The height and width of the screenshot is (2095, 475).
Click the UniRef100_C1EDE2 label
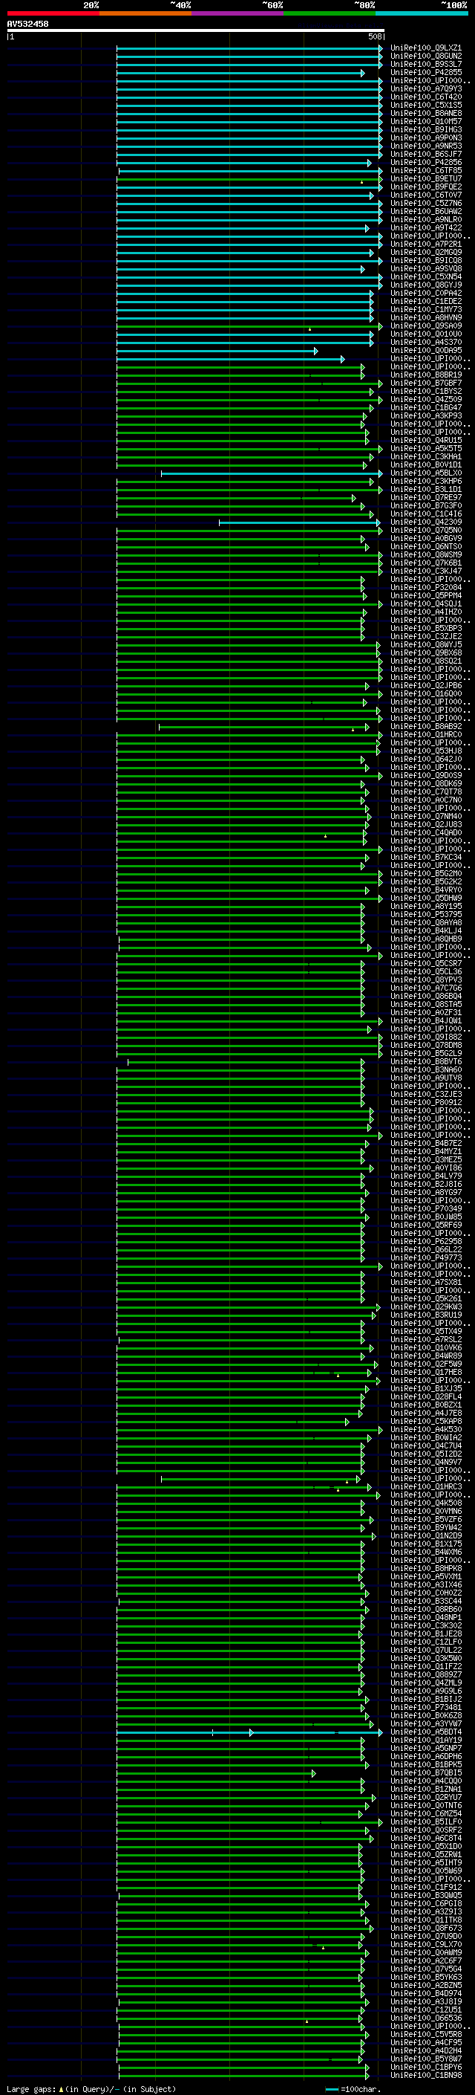[x=425, y=302]
